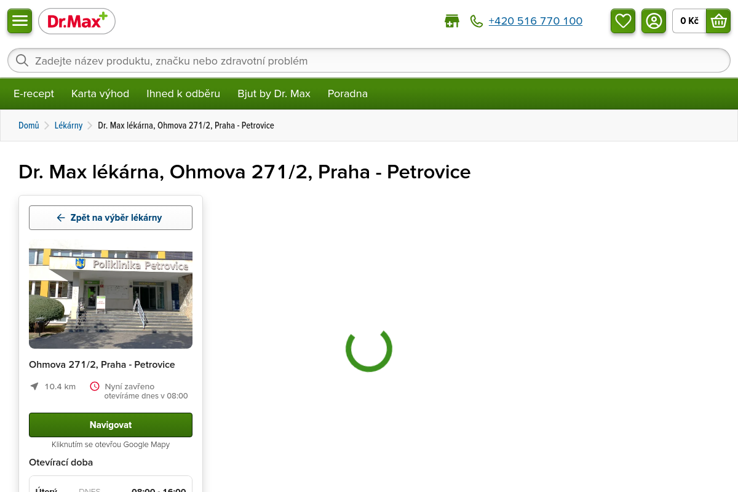
Task: Select Ihned k odběru in navigation
Action: click(x=183, y=93)
